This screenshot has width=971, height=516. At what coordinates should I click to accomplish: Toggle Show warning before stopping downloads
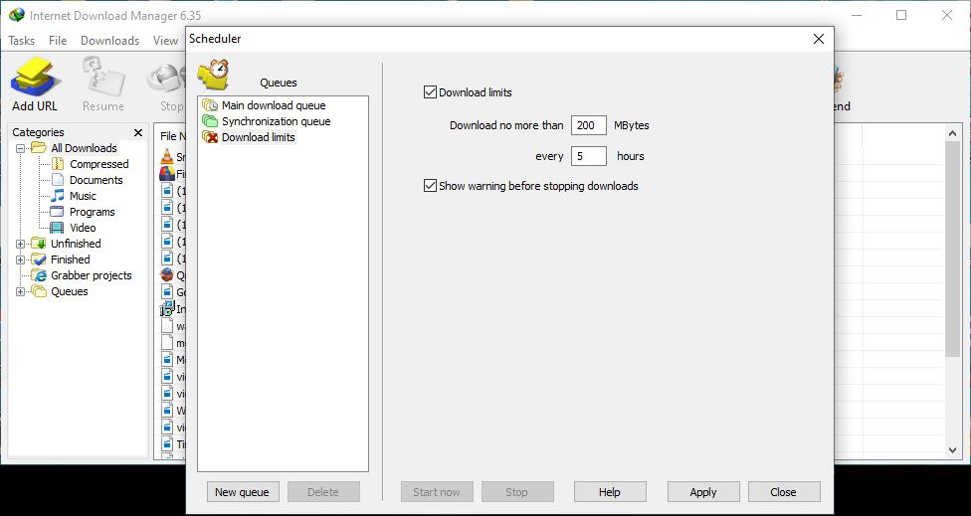coord(431,186)
